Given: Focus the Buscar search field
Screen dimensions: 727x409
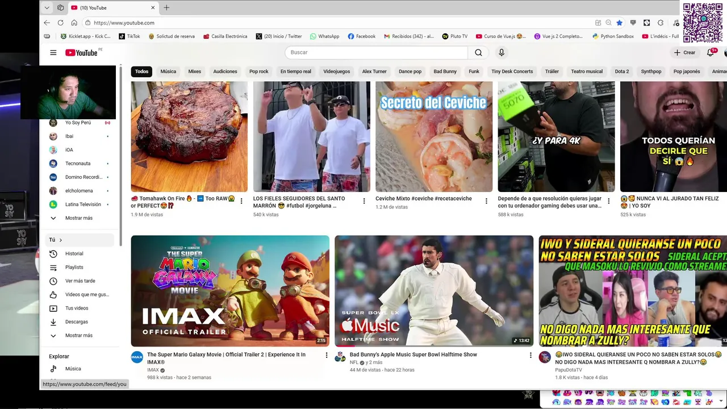Looking at the screenshot, I should click(x=377, y=52).
